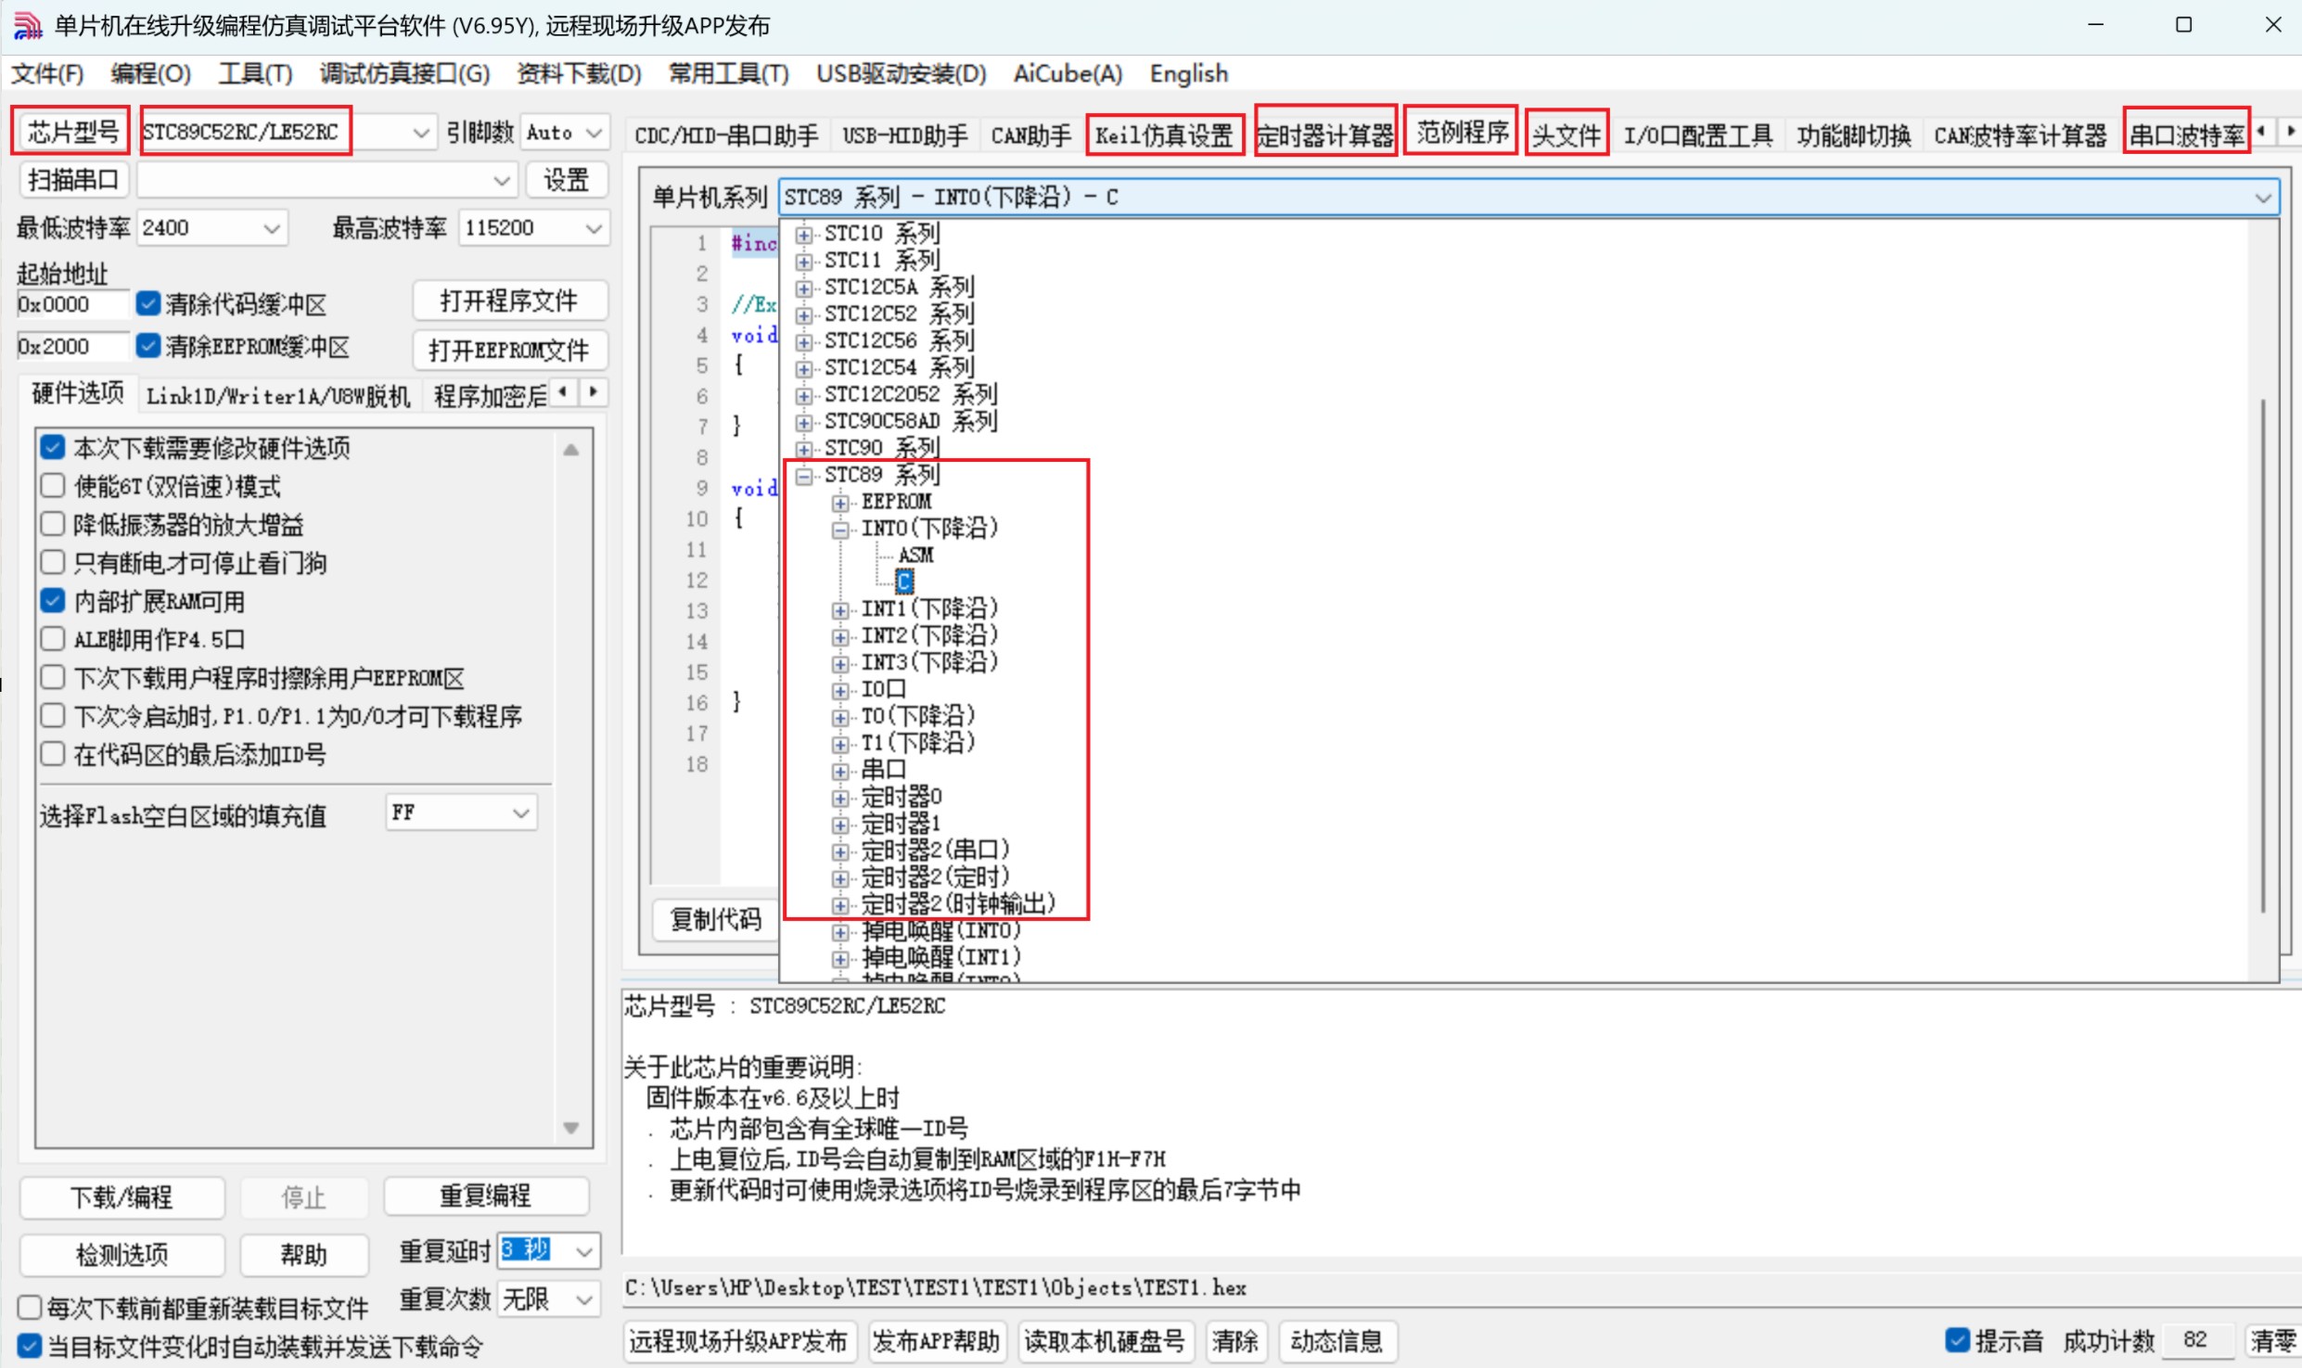Collapse the INT0(下降沿) tree node
The width and height of the screenshot is (2302, 1368).
(x=840, y=531)
